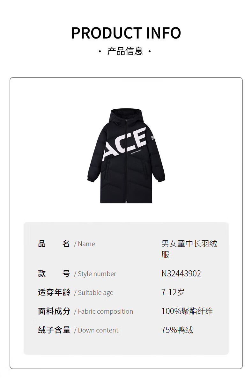Viewport: 252px width, 380px height.
Task: Click the jacket hood area
Action: (126, 117)
